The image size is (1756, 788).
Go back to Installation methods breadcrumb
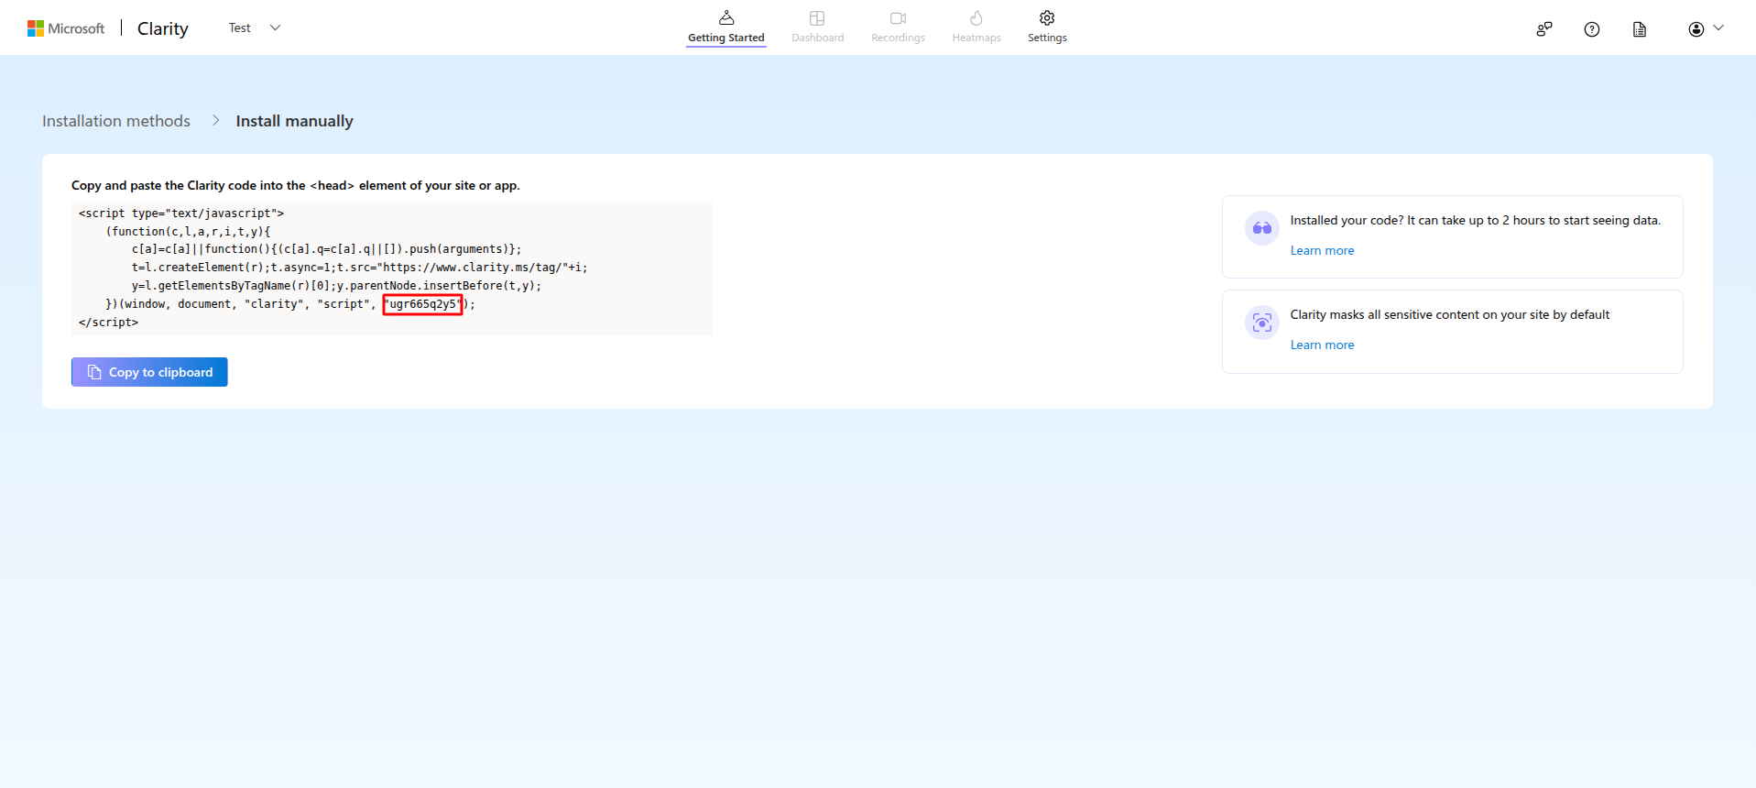click(x=116, y=121)
